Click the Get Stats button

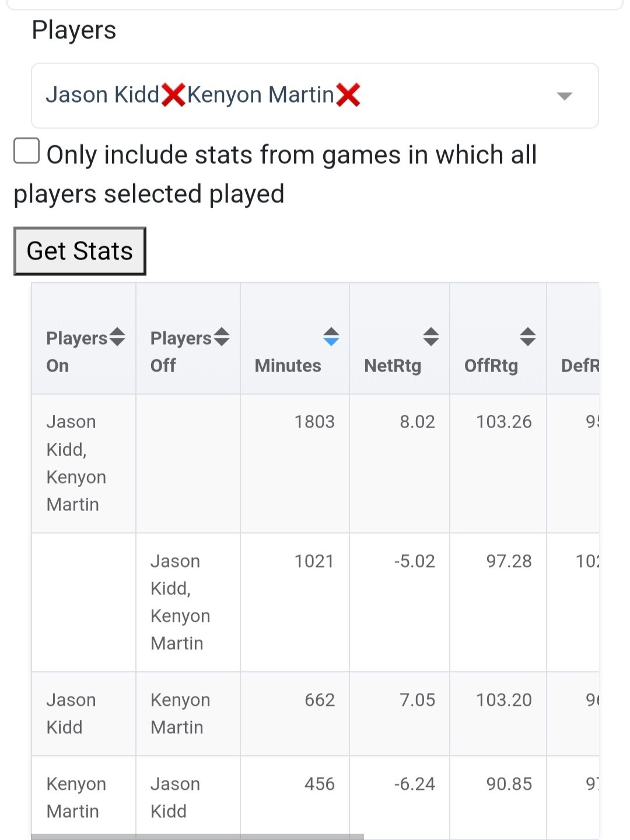pyautogui.click(x=80, y=251)
